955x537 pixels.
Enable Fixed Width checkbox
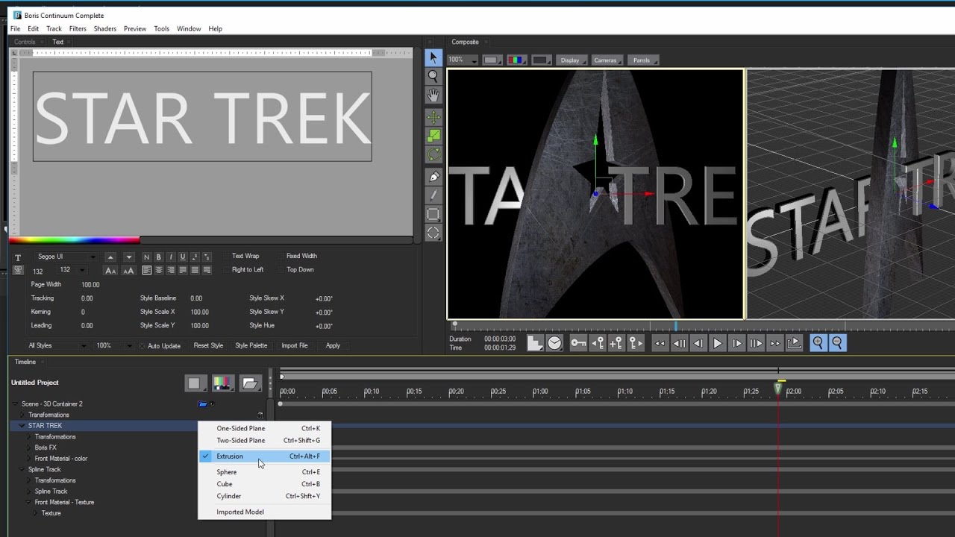pos(281,257)
